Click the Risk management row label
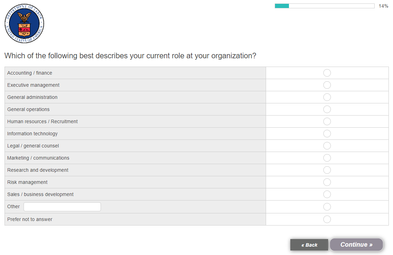393x255 pixels. pos(27,182)
